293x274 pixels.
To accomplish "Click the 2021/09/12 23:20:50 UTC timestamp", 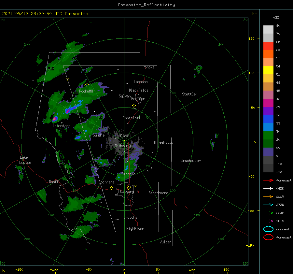I will coord(45,14).
